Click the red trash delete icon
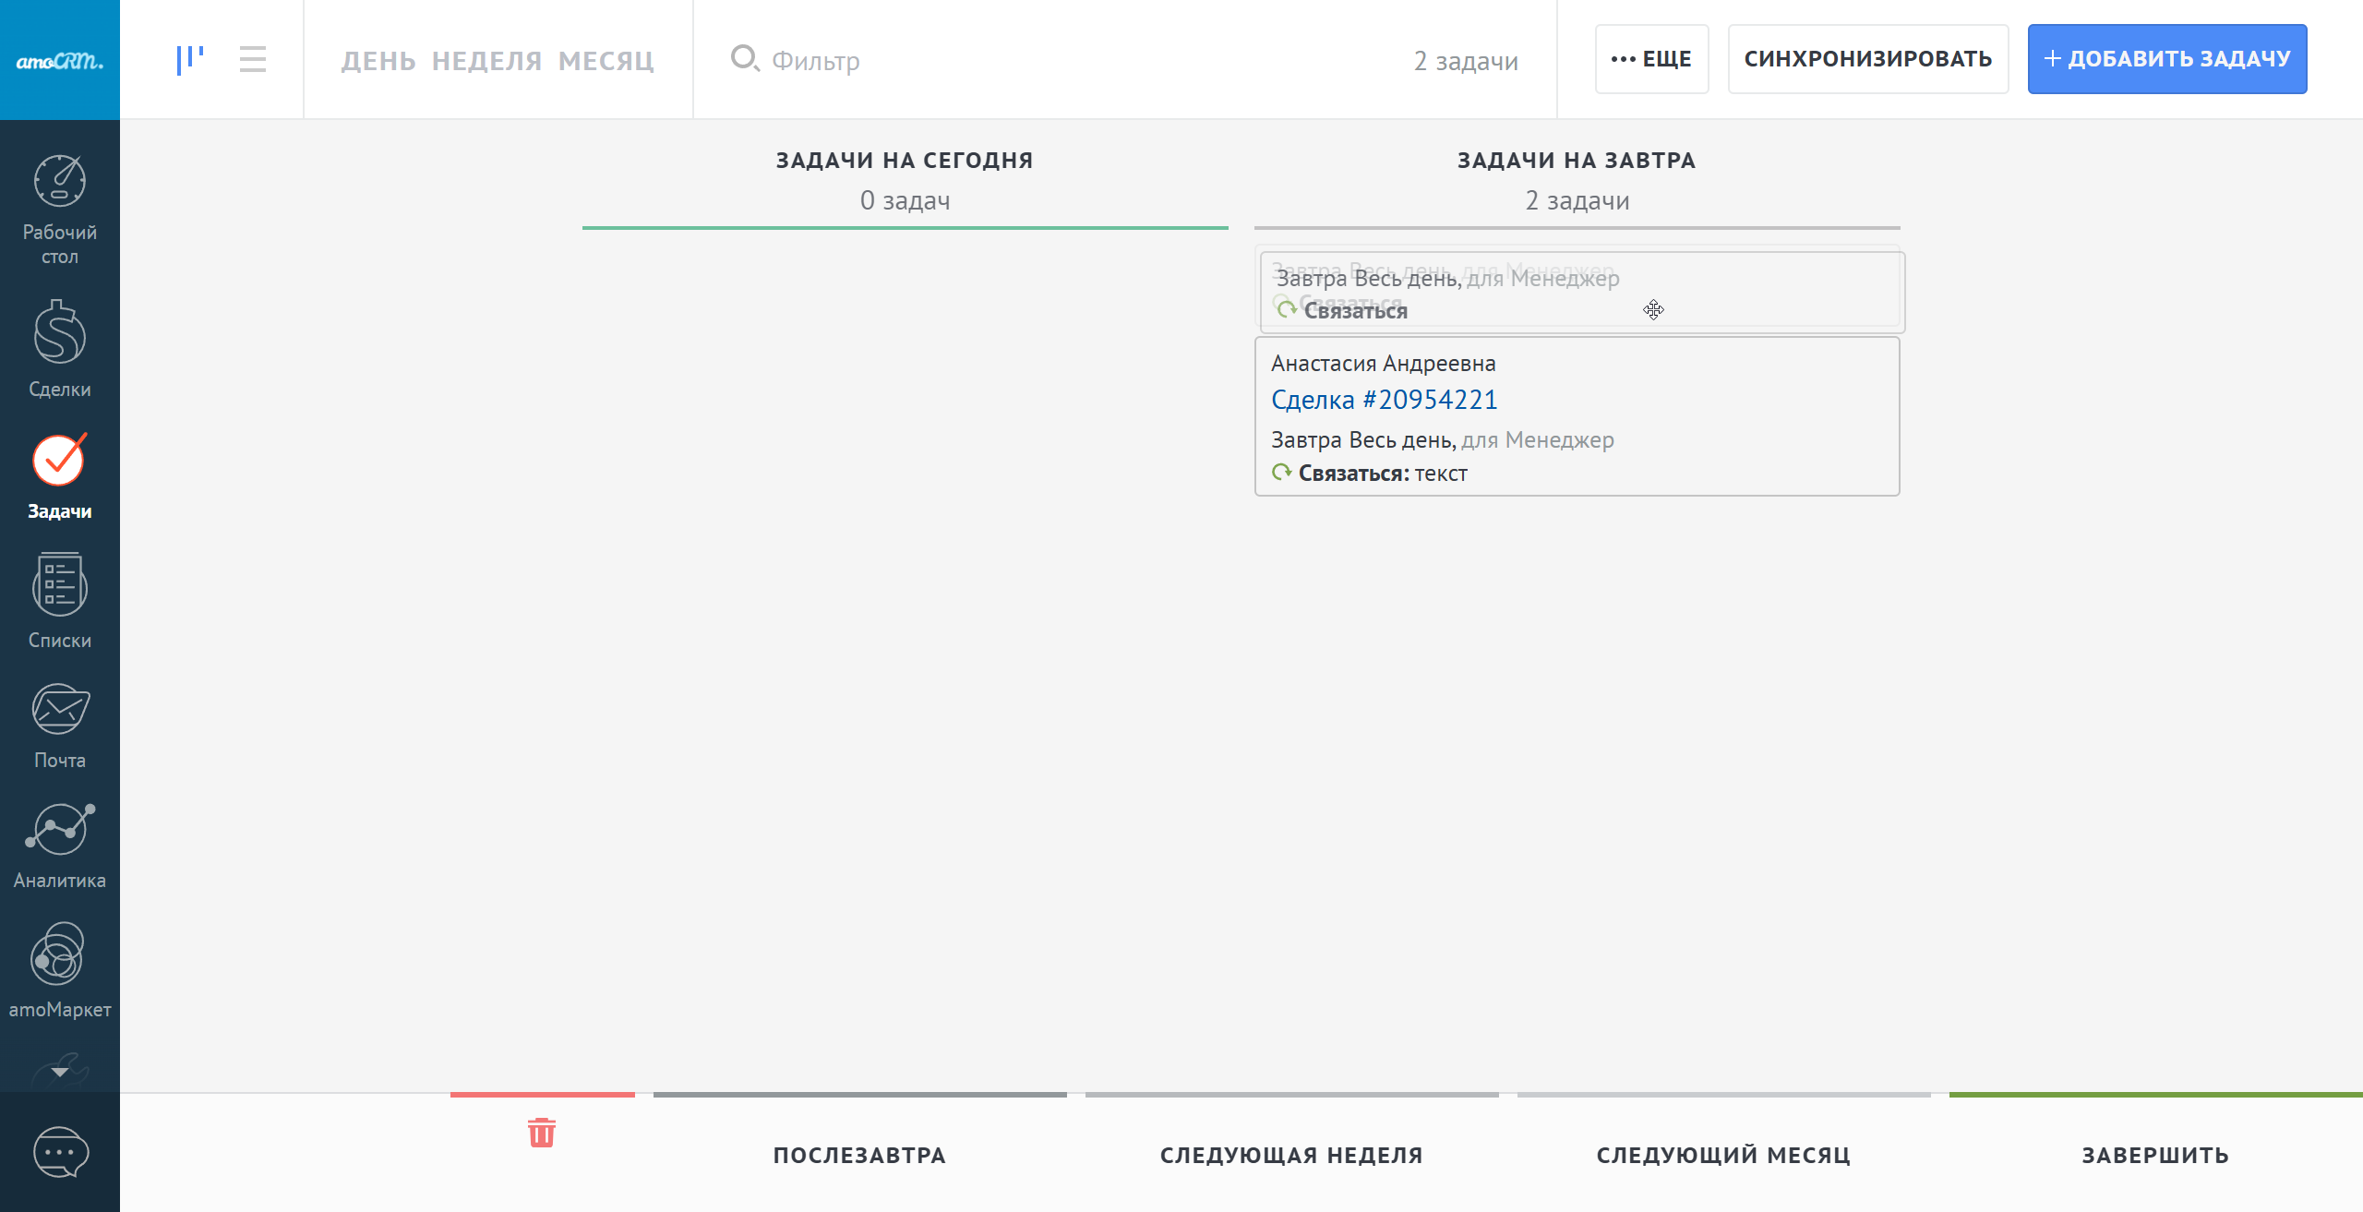Viewport: 2363px width, 1212px height. [542, 1133]
